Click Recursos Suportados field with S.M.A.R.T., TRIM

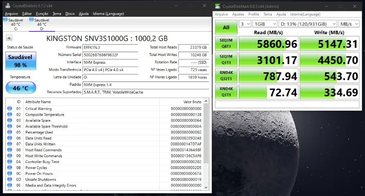pos(146,92)
